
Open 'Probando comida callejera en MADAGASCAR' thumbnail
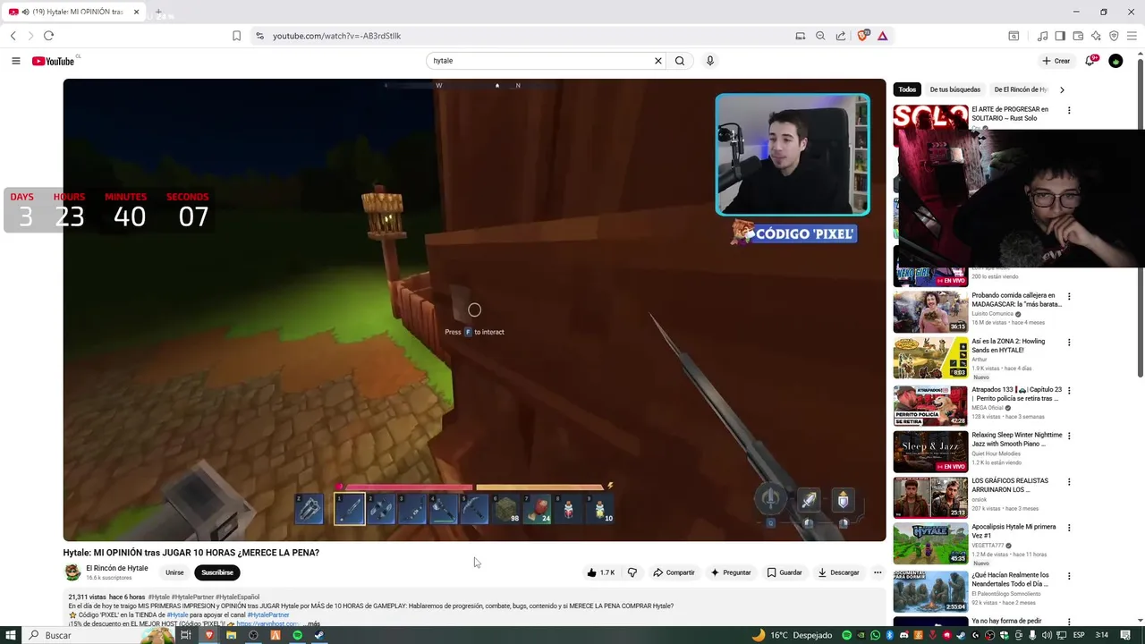pos(930,311)
